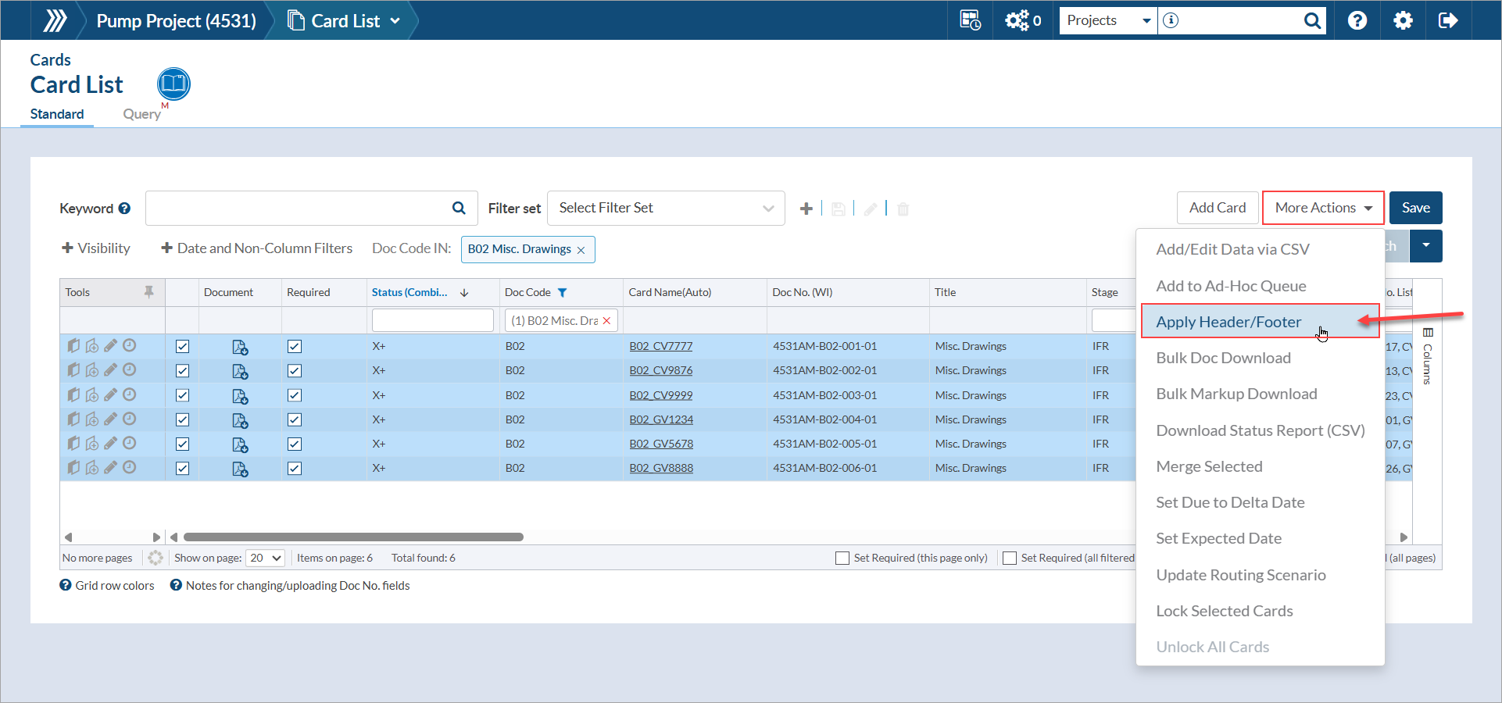Viewport: 1502px width, 703px height.
Task: Toggle the select checkbox for B02_GV8888 row
Action: click(x=182, y=469)
